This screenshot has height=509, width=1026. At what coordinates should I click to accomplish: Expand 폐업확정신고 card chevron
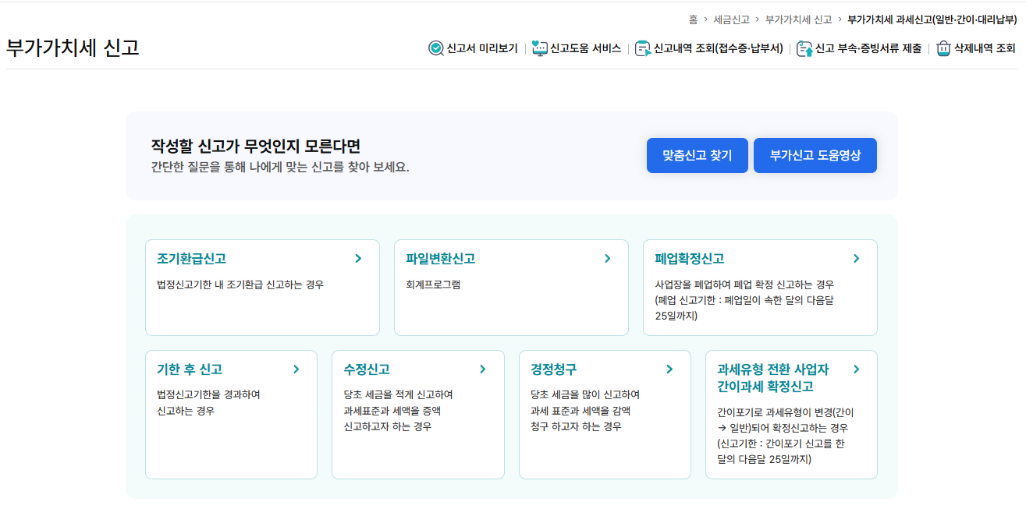(856, 259)
